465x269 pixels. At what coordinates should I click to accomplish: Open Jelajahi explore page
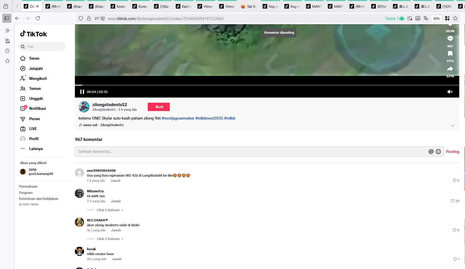tap(31, 68)
